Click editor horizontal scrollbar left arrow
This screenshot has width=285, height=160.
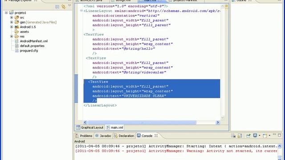point(85,123)
